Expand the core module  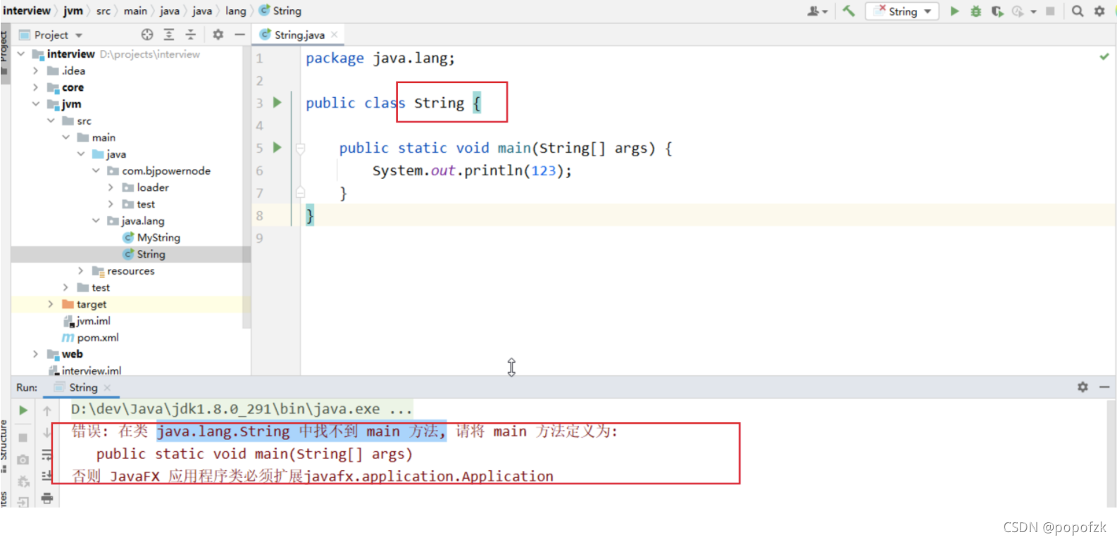pos(36,87)
